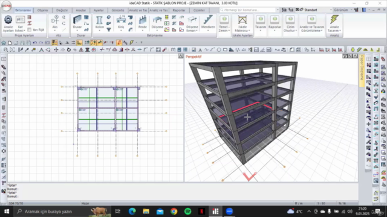Switch to the Objeler ribbon tab

[x=43, y=10]
